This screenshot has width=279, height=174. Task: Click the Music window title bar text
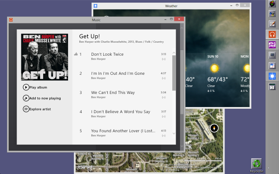pos(96,20)
